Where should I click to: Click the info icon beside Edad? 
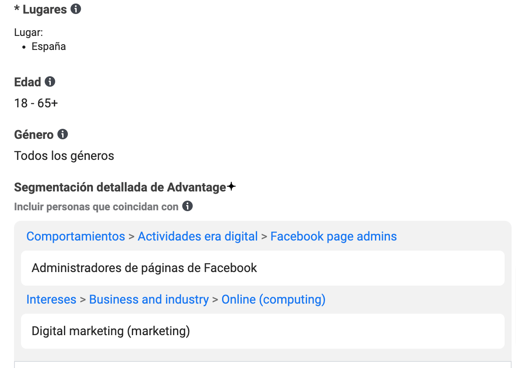click(50, 81)
